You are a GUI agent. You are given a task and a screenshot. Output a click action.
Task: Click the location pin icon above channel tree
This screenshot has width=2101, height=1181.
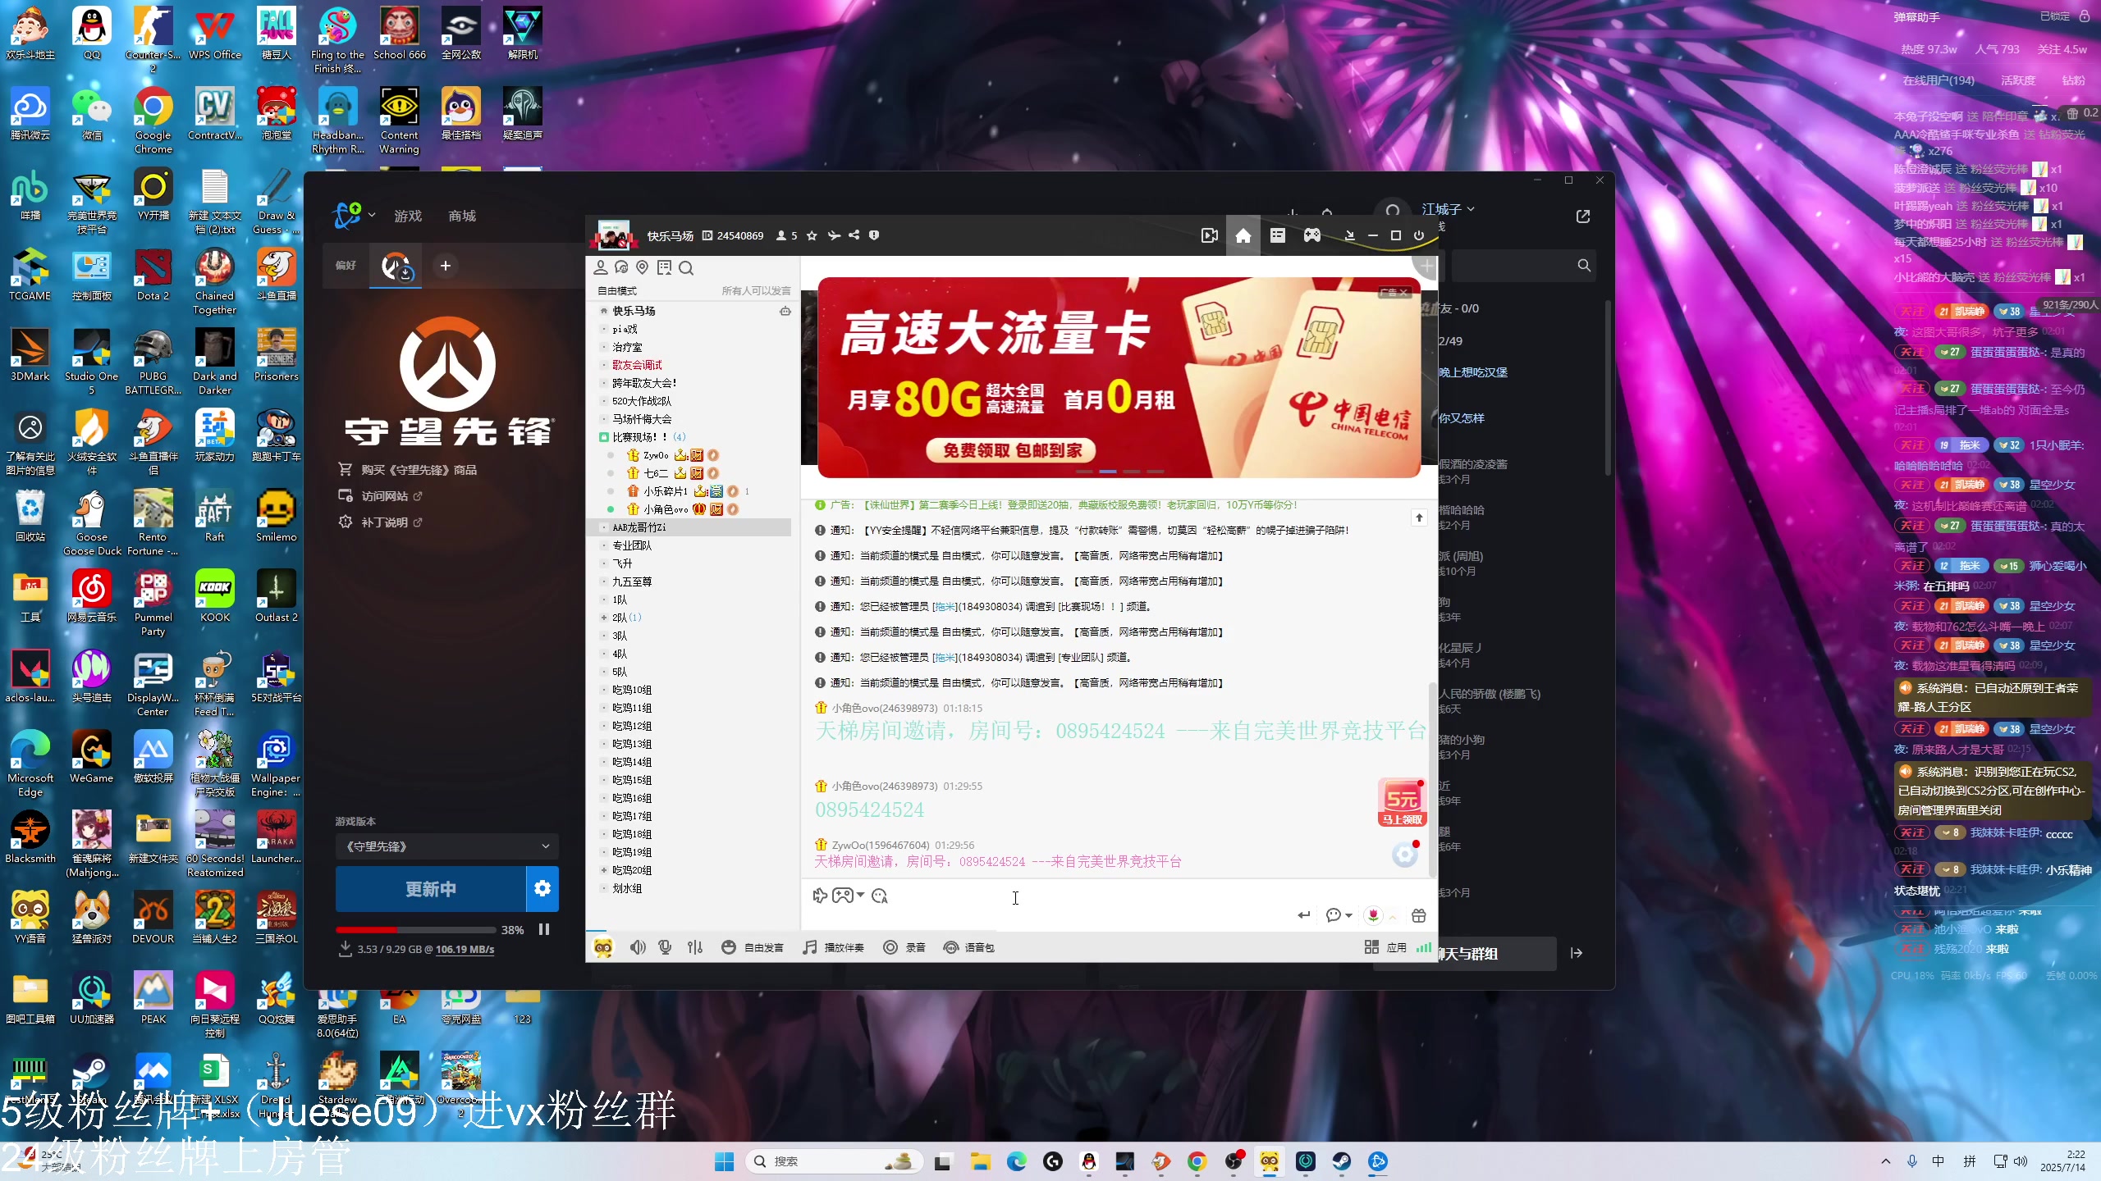[x=643, y=267]
